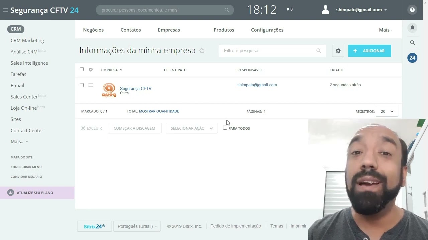Click the Adicionar button

click(x=369, y=51)
